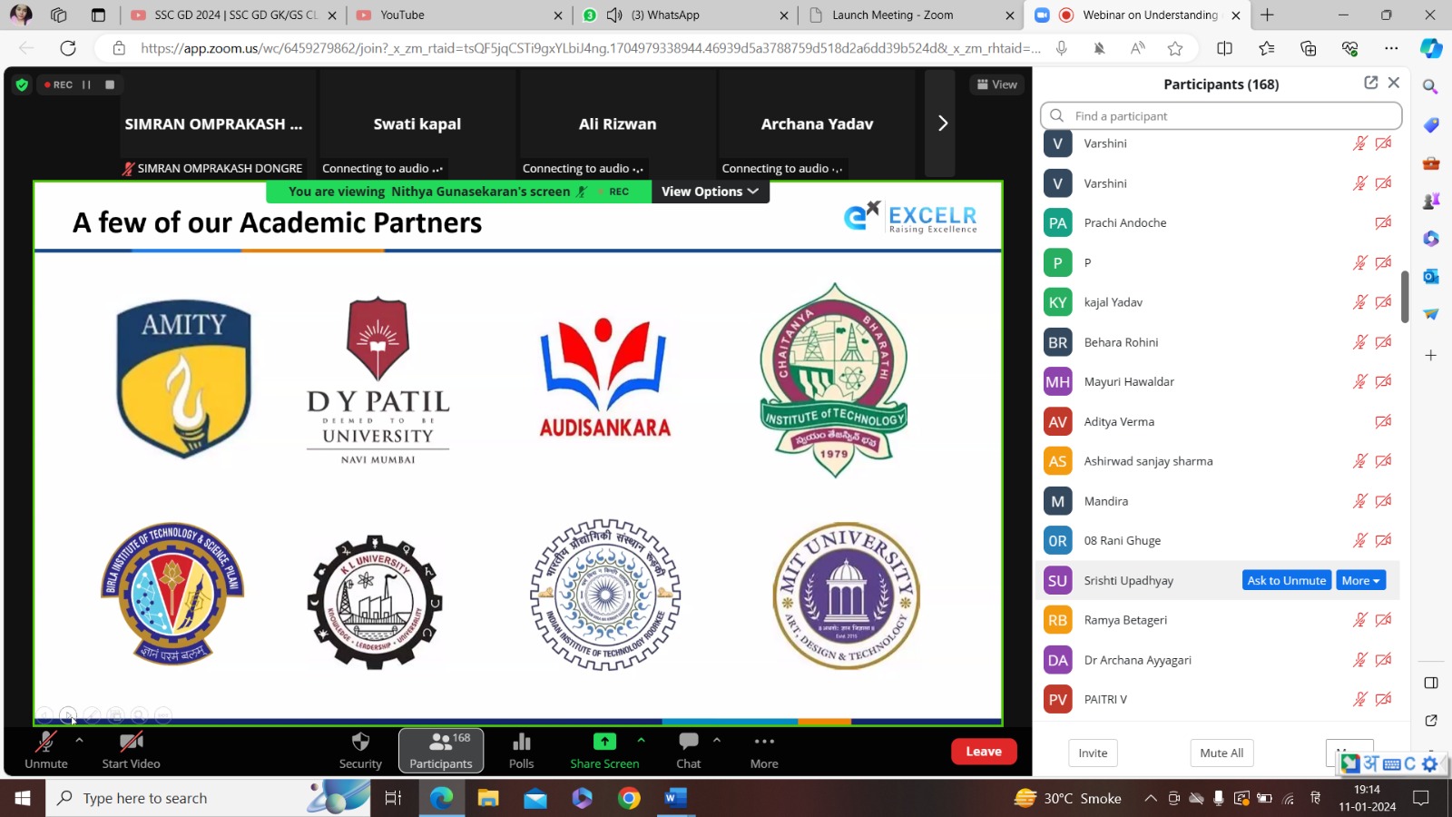The height and width of the screenshot is (817, 1452).
Task: Show hidden system tray icons
Action: click(x=1150, y=798)
